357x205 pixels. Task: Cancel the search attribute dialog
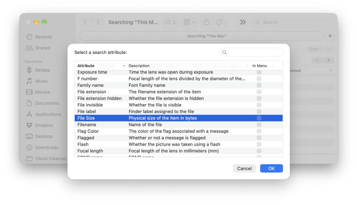244,168
